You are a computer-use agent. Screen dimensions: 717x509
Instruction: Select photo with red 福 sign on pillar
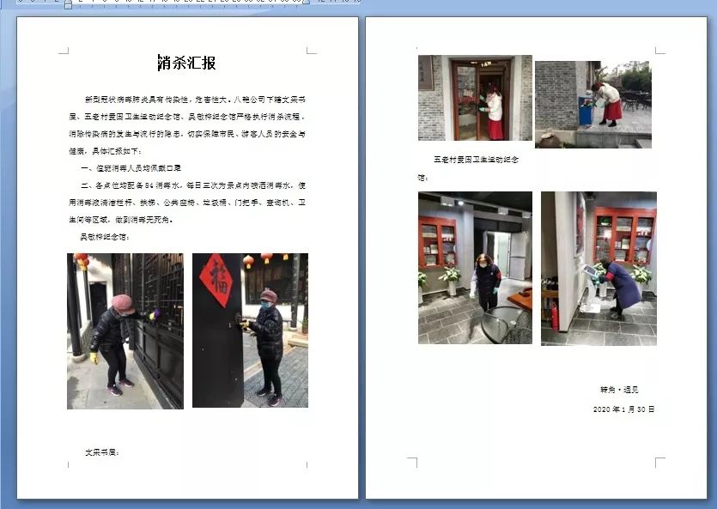[x=250, y=330]
